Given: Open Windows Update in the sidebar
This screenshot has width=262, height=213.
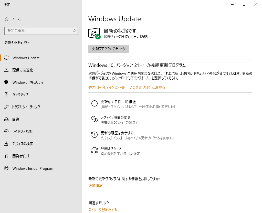Looking at the screenshot, I should (41, 58).
